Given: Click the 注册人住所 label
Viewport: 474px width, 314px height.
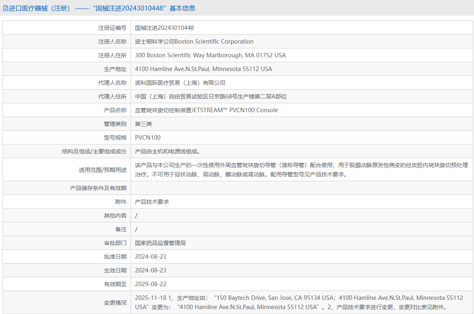Looking at the screenshot, I should 112,55.
